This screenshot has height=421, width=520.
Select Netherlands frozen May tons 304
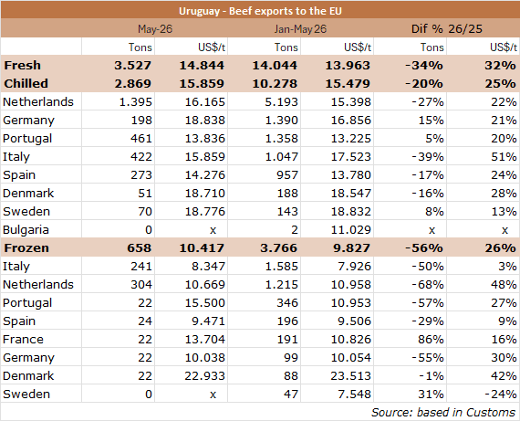[141, 284]
